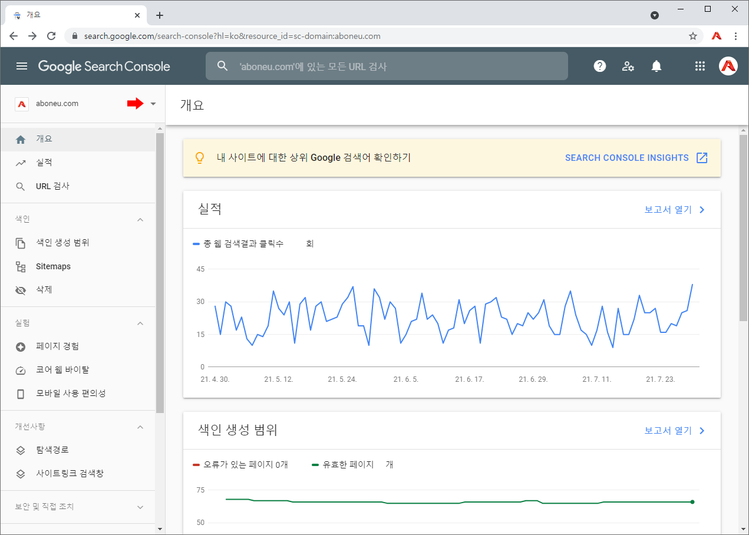
Task: Click the URL inspection search field
Action: pyautogui.click(x=387, y=66)
